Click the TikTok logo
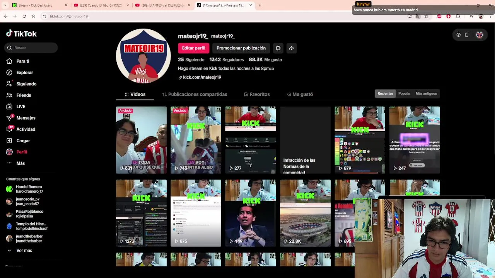This screenshot has width=495, height=278. click(x=21, y=34)
